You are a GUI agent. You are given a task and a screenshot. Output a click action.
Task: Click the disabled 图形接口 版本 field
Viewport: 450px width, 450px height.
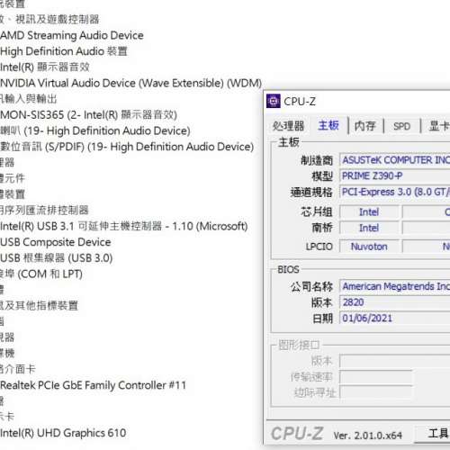point(395,361)
